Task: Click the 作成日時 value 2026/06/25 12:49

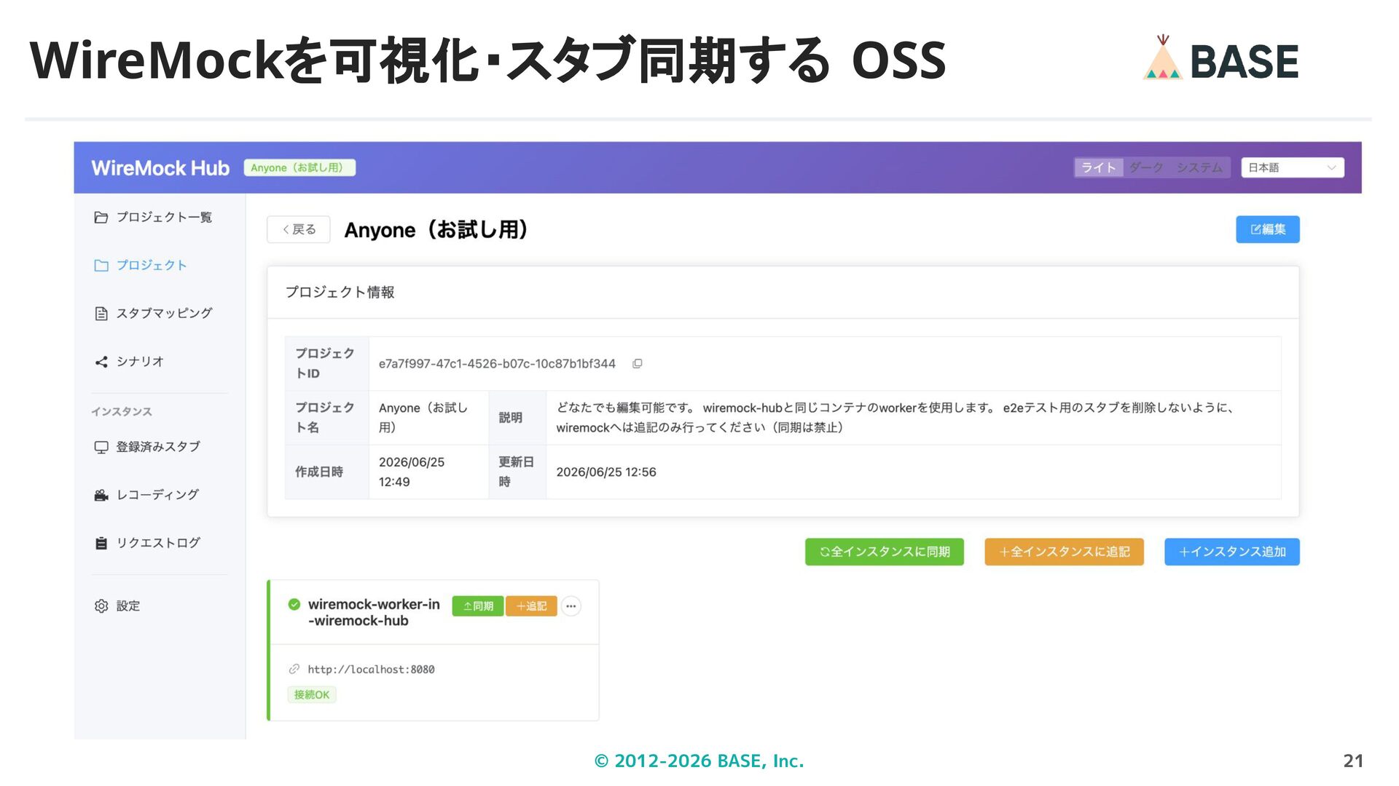Action: tap(412, 472)
